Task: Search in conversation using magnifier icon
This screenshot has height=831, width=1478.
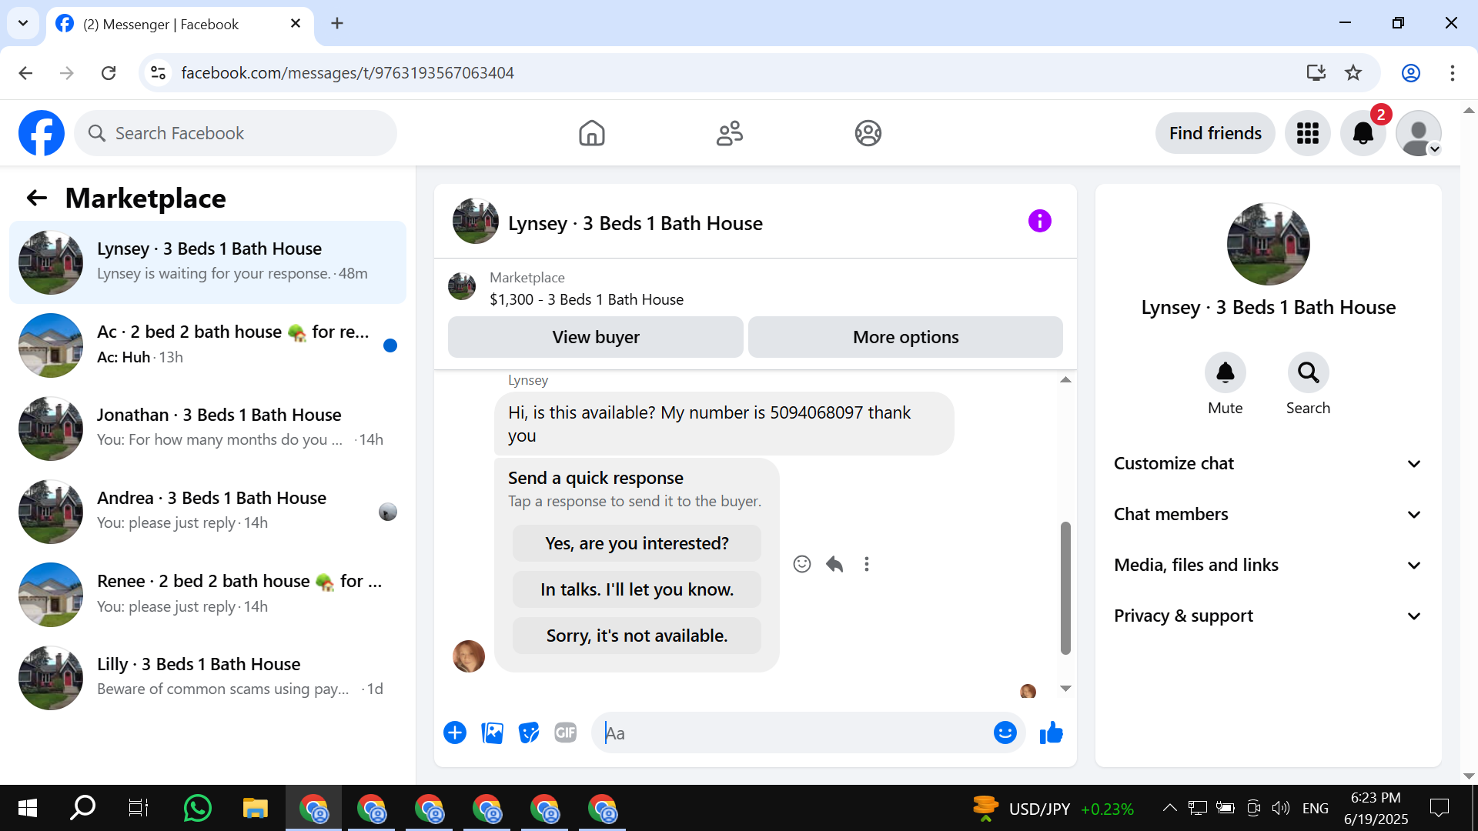Action: click(1308, 373)
